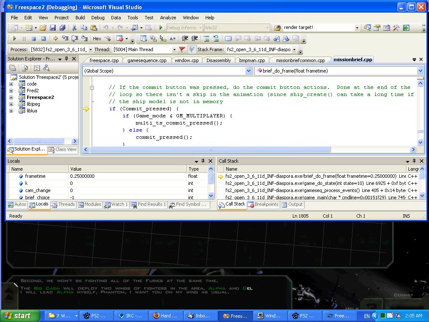The width and height of the screenshot is (429, 322).
Task: Toggle the flag threads button
Action: point(182,49)
